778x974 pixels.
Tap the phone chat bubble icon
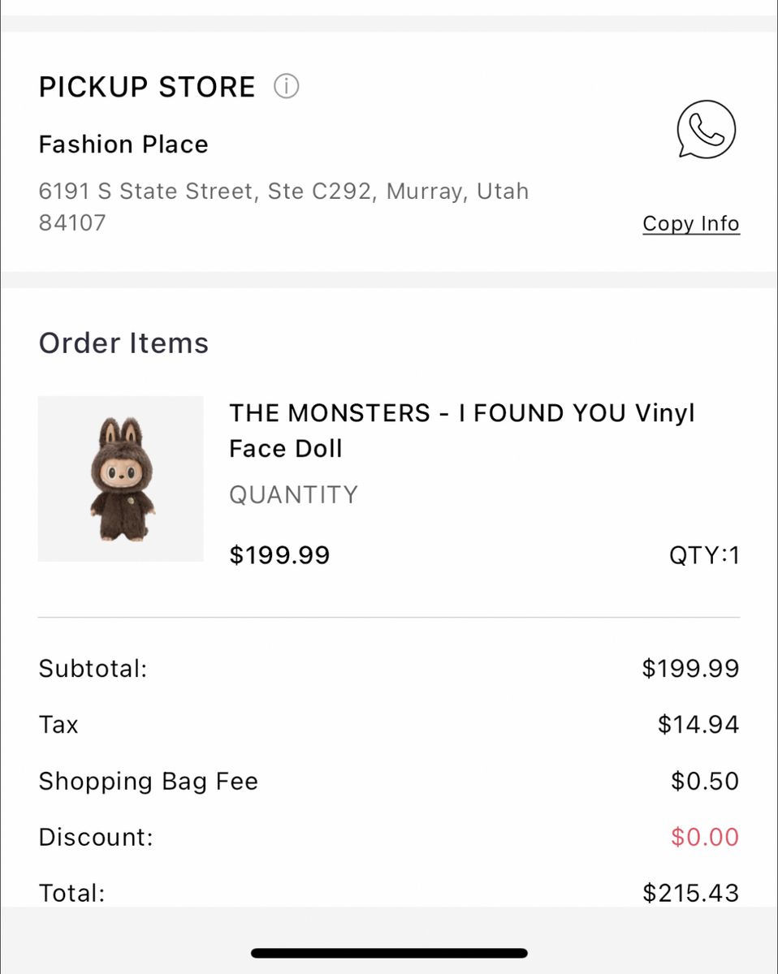click(706, 129)
